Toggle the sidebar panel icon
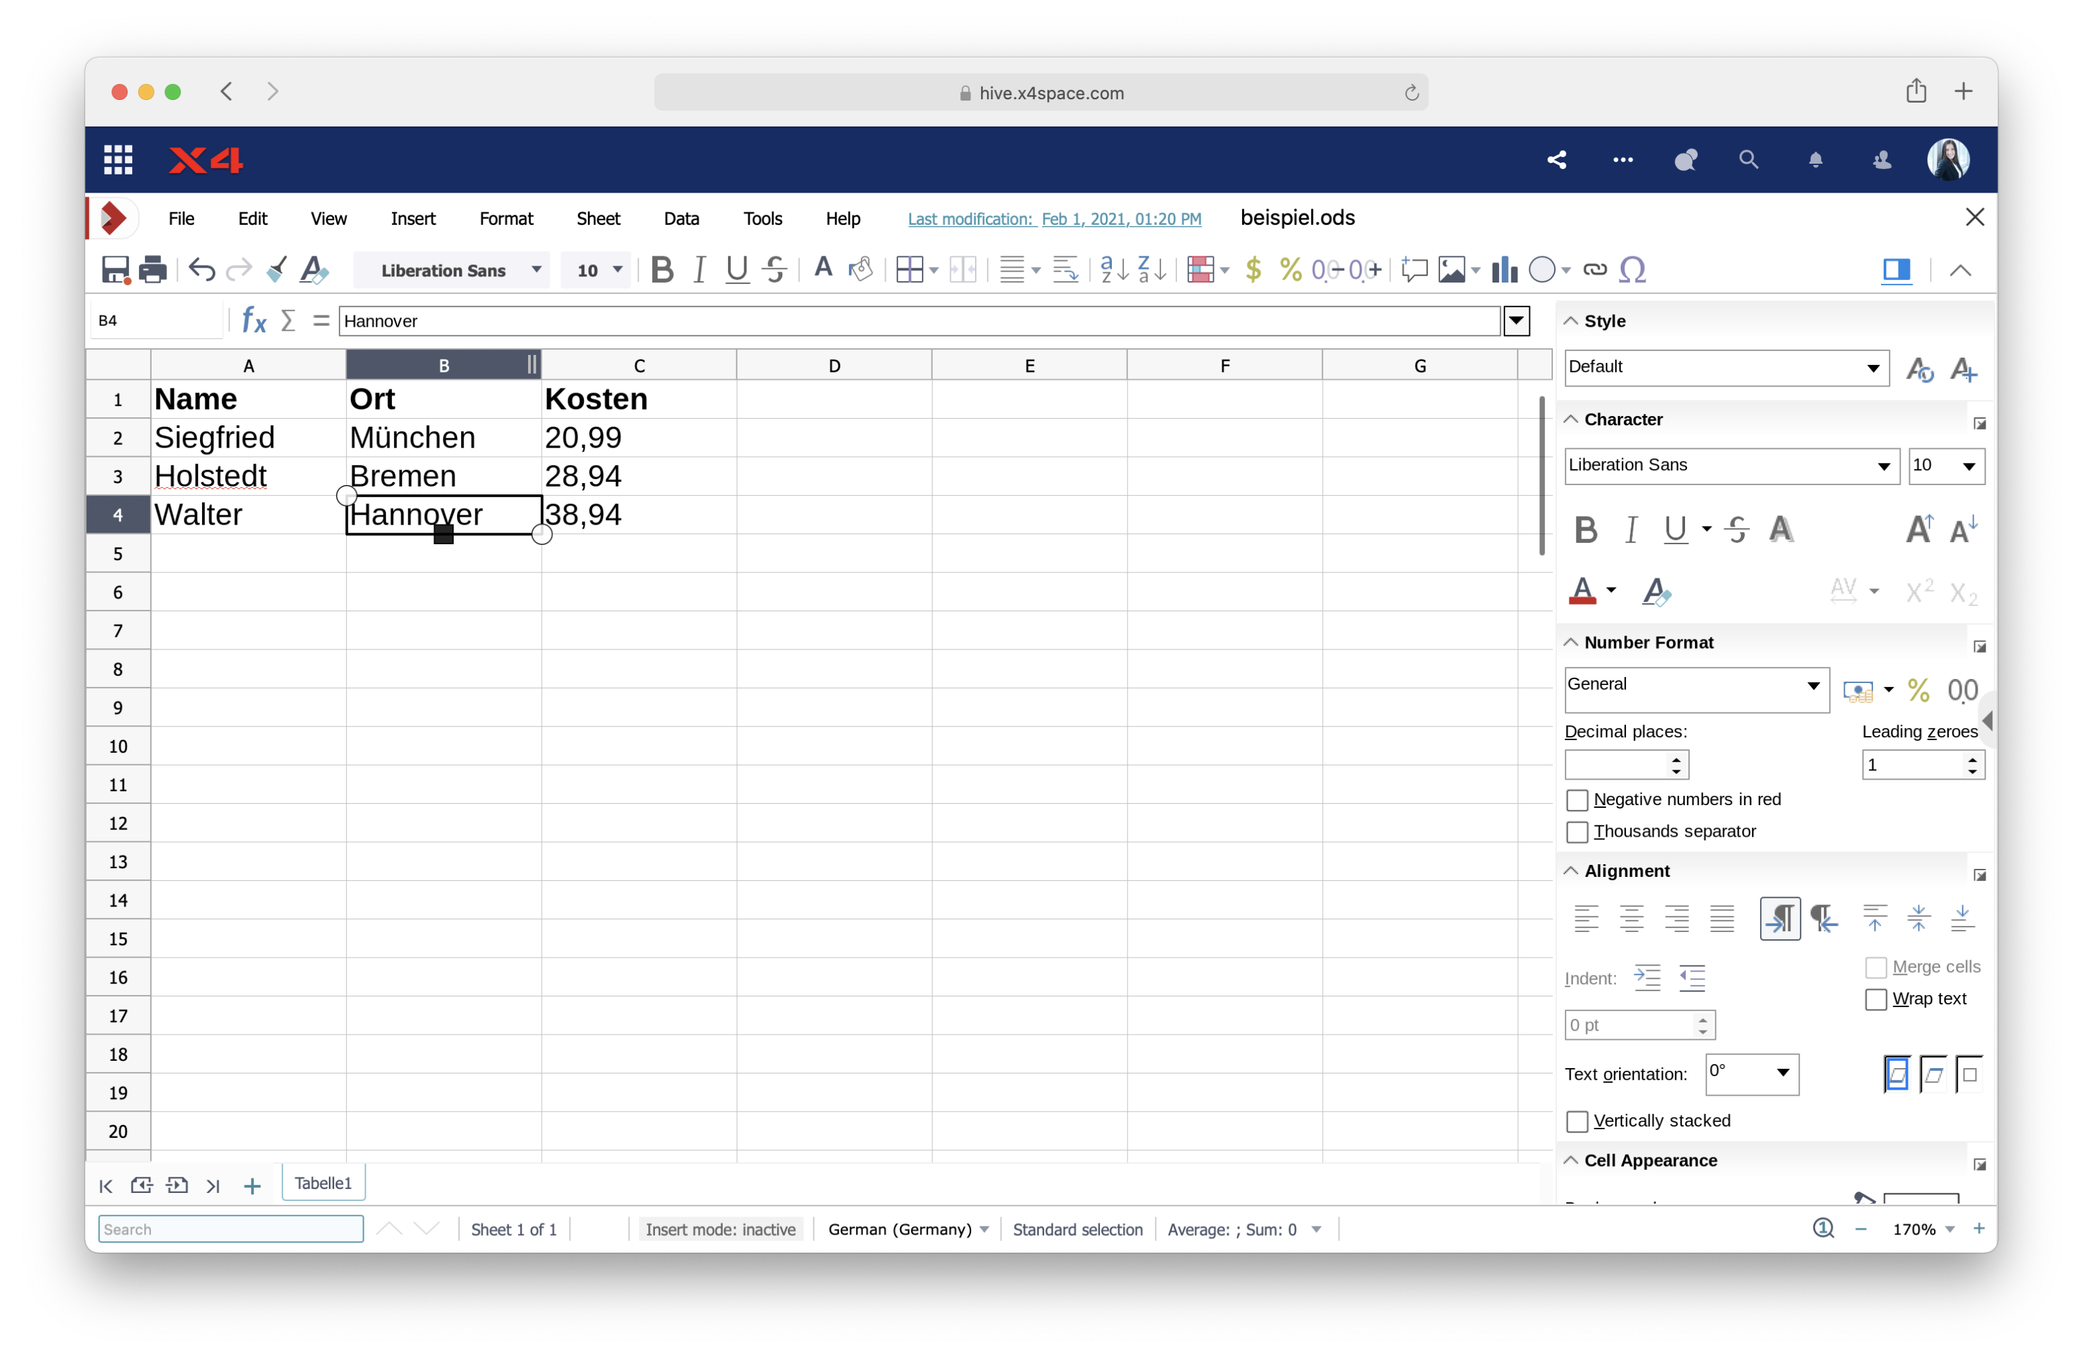The width and height of the screenshot is (2083, 1358). [1896, 270]
